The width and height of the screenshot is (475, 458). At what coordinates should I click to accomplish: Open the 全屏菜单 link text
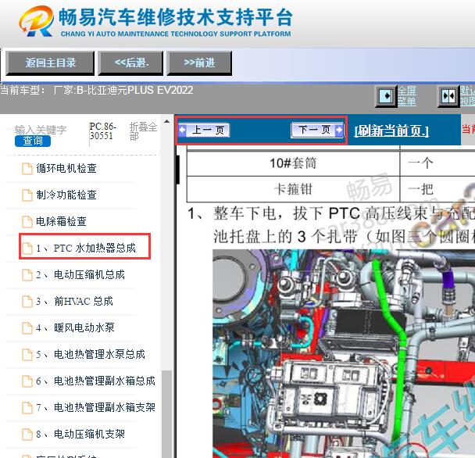pyautogui.click(x=407, y=96)
